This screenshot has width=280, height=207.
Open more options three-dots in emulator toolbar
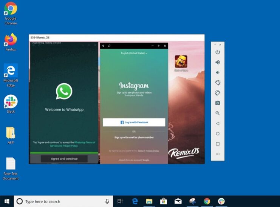(218, 154)
